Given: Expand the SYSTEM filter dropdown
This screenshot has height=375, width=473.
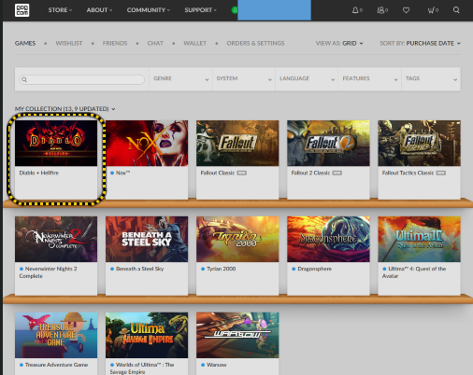Looking at the screenshot, I should pos(244,79).
